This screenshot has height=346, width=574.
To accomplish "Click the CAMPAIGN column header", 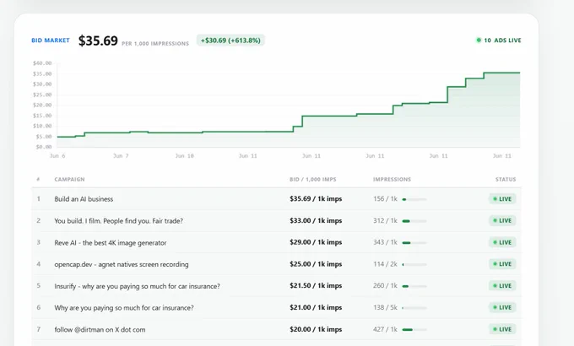I will coord(69,180).
